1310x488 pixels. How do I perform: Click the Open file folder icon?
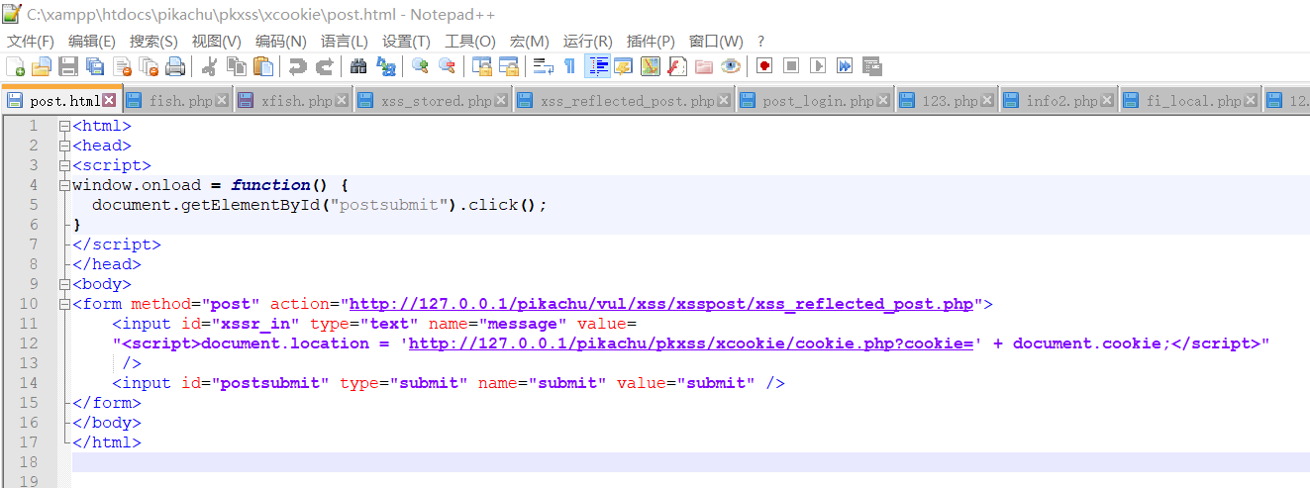pyautogui.click(x=42, y=66)
